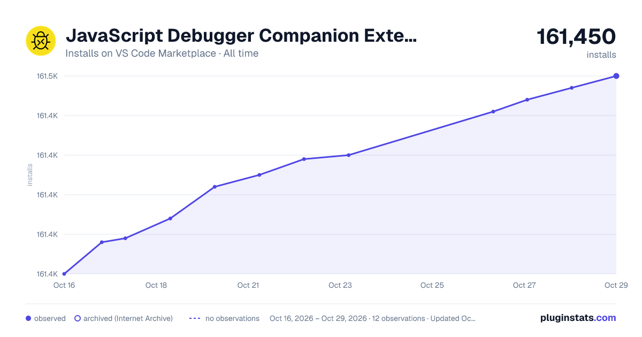Click the 'Oct 29' x-axis label
The image size is (642, 337).
(x=616, y=285)
